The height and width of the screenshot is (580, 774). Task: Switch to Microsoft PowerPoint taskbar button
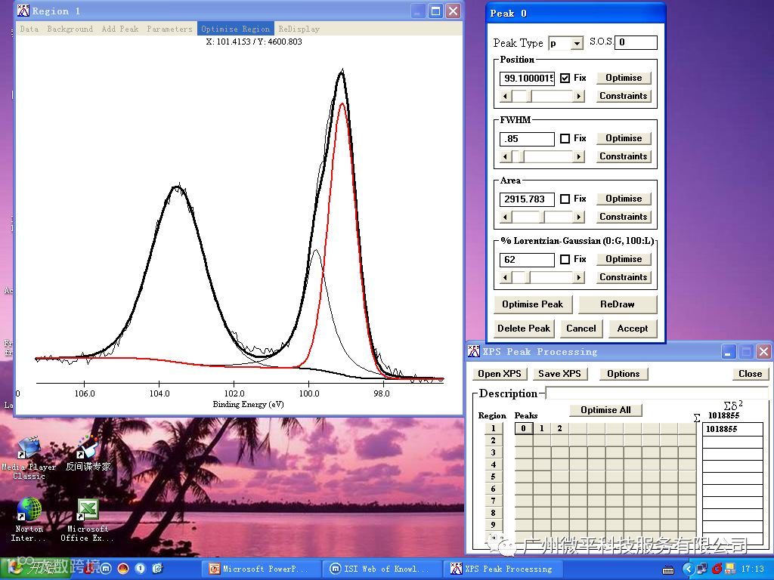pyautogui.click(x=260, y=569)
